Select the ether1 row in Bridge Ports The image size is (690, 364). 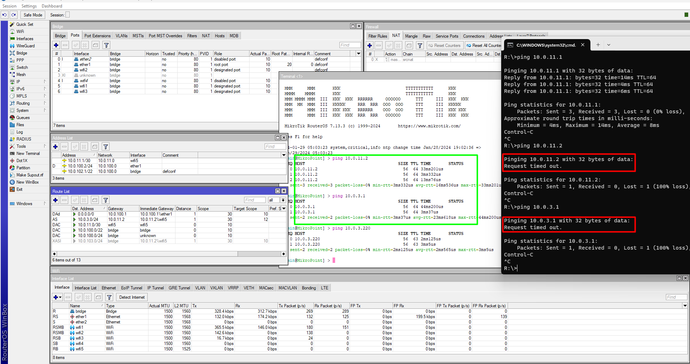tap(206, 65)
